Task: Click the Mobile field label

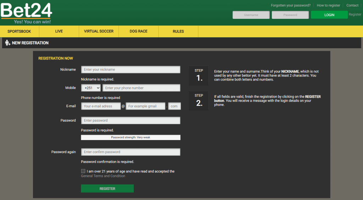Action: (71, 88)
